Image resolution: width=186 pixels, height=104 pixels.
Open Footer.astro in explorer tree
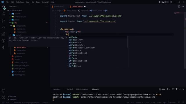pos(22,32)
